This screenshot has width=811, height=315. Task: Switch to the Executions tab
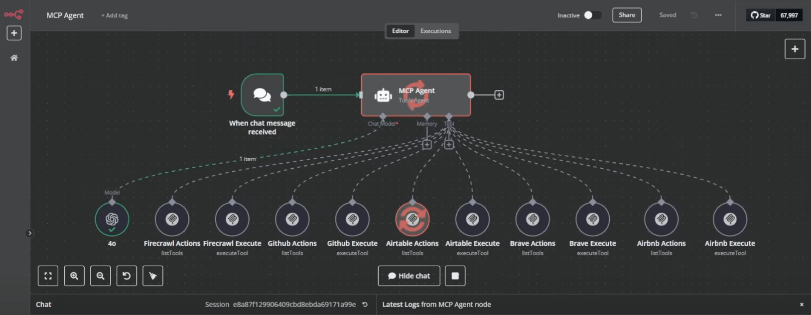coord(435,31)
